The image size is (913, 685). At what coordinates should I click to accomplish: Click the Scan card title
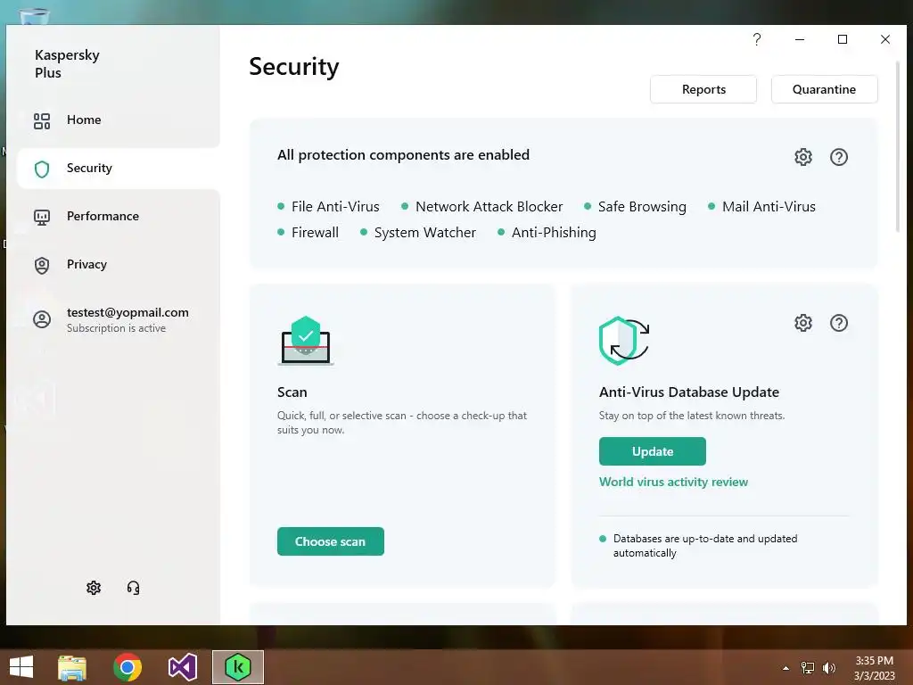point(292,392)
